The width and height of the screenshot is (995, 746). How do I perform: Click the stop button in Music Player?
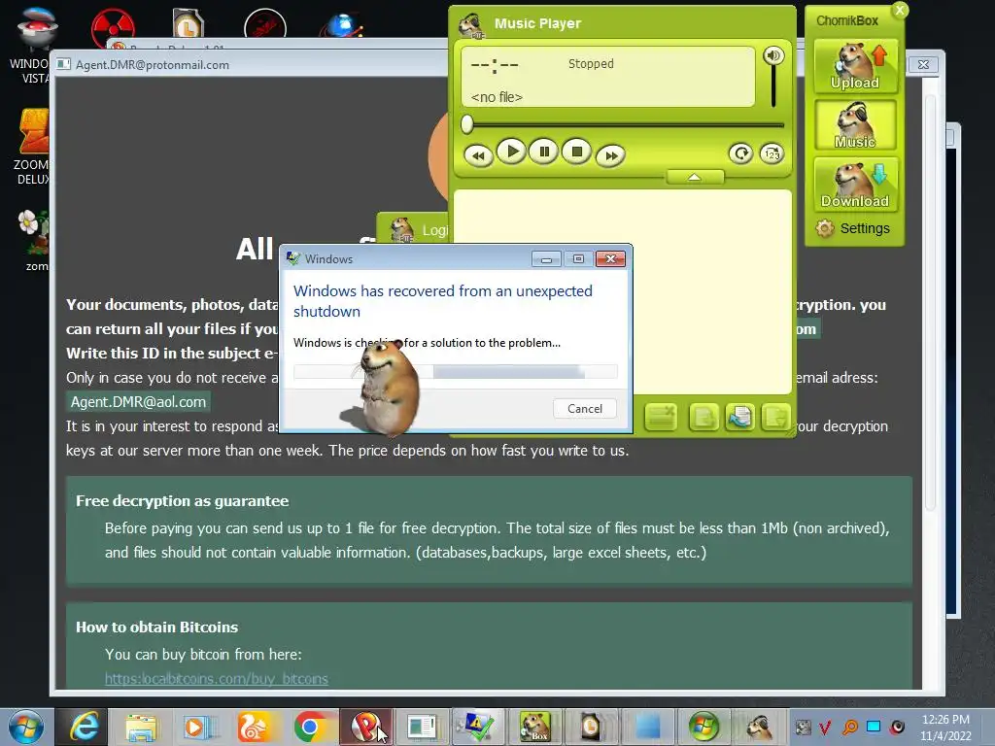pyautogui.click(x=577, y=152)
